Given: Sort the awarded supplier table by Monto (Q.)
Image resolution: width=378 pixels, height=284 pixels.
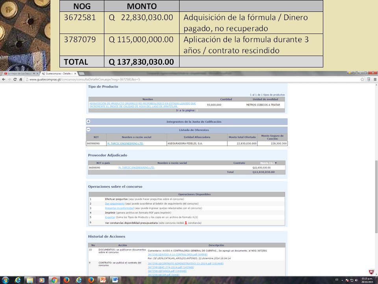Looking at the screenshot, I should click(267, 163).
